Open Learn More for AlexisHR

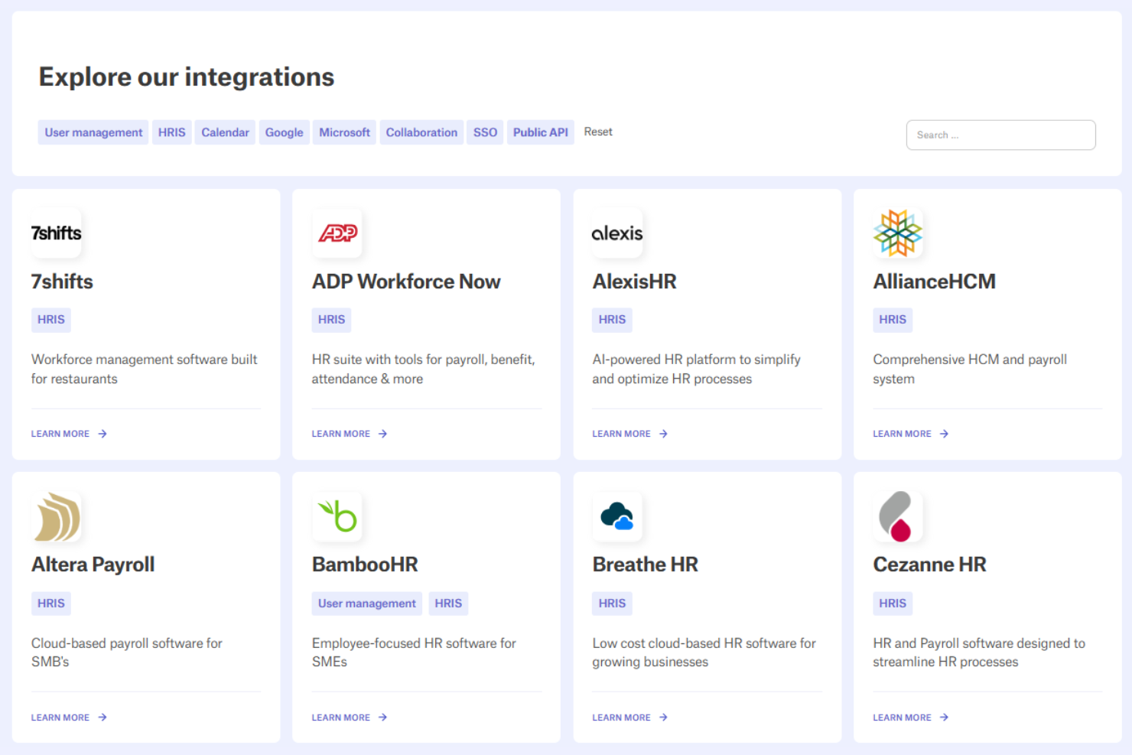[x=630, y=434]
